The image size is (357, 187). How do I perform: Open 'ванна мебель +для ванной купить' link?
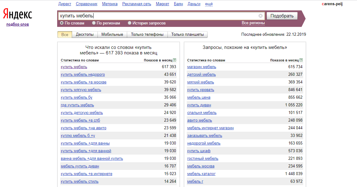click(92, 159)
